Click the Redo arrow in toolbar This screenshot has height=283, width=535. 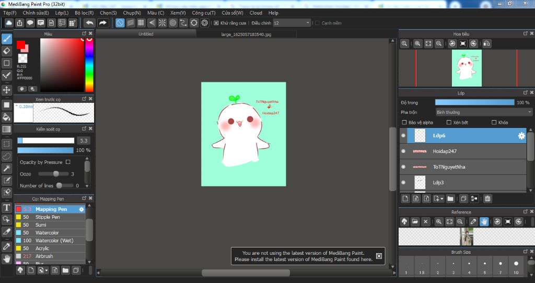tap(102, 23)
